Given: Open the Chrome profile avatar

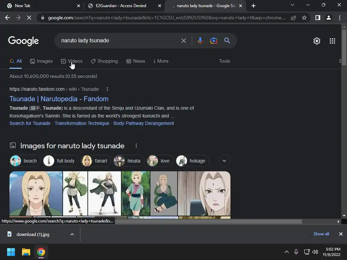Looking at the screenshot, I should 329,18.
